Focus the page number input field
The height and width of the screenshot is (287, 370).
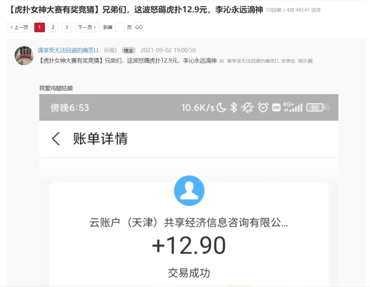click(120, 27)
